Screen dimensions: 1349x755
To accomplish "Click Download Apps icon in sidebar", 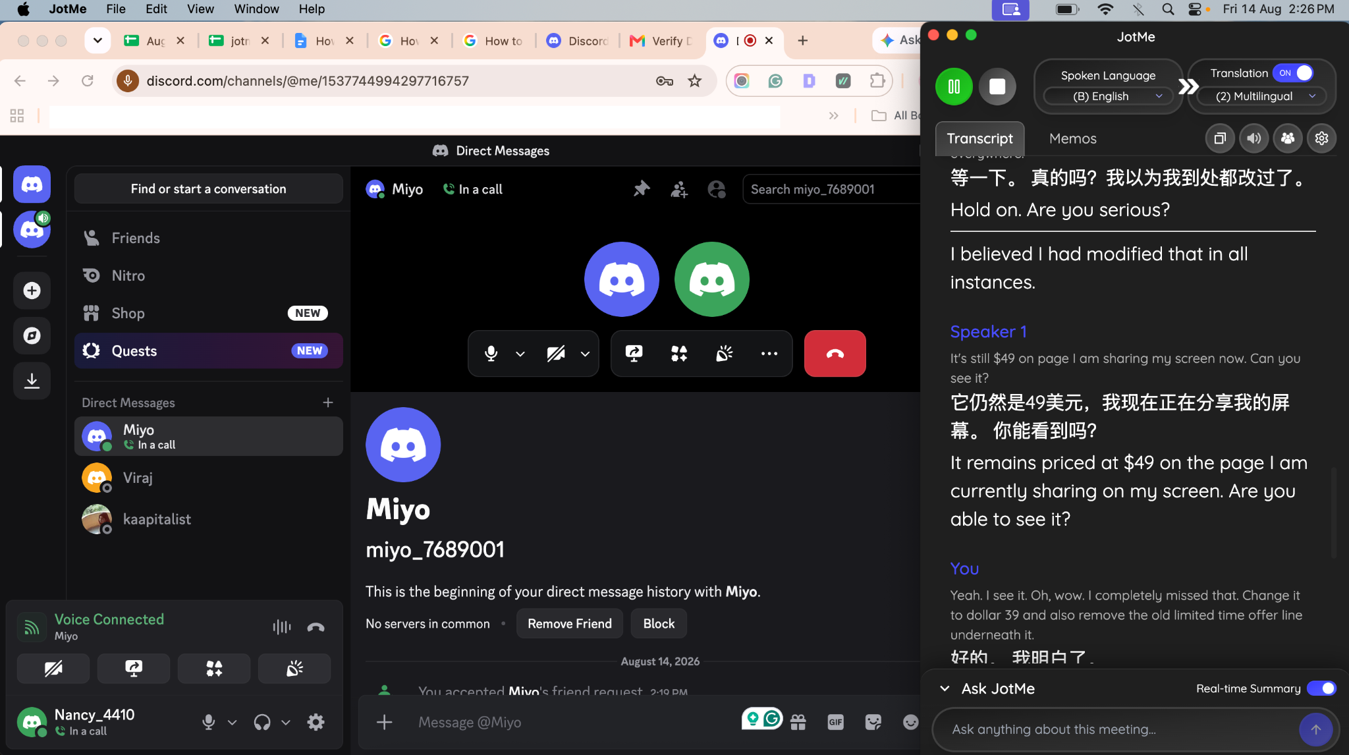I will [x=32, y=380].
